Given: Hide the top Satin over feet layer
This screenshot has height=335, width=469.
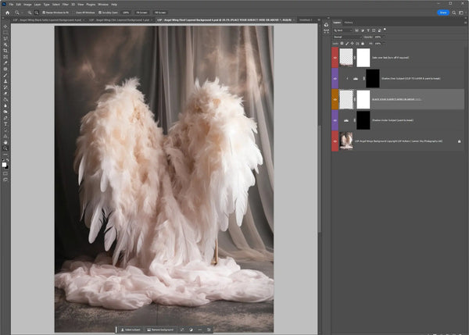Looking at the screenshot, I should tap(335, 57).
